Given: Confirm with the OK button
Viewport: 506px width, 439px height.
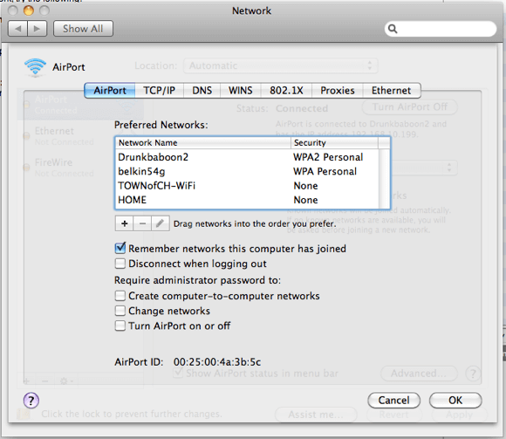Looking at the screenshot, I should click(x=455, y=401).
